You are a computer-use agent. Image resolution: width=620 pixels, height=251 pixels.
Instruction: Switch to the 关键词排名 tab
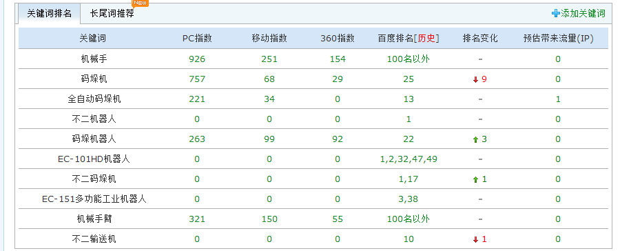[49, 14]
